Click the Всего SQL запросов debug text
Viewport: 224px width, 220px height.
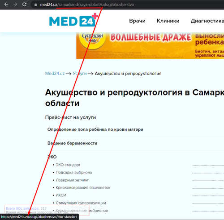pyautogui.click(x=26, y=208)
